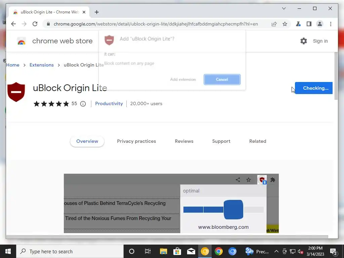Open the blue Chromium taskbar icon
The height and width of the screenshot is (258, 344).
pos(232,251)
